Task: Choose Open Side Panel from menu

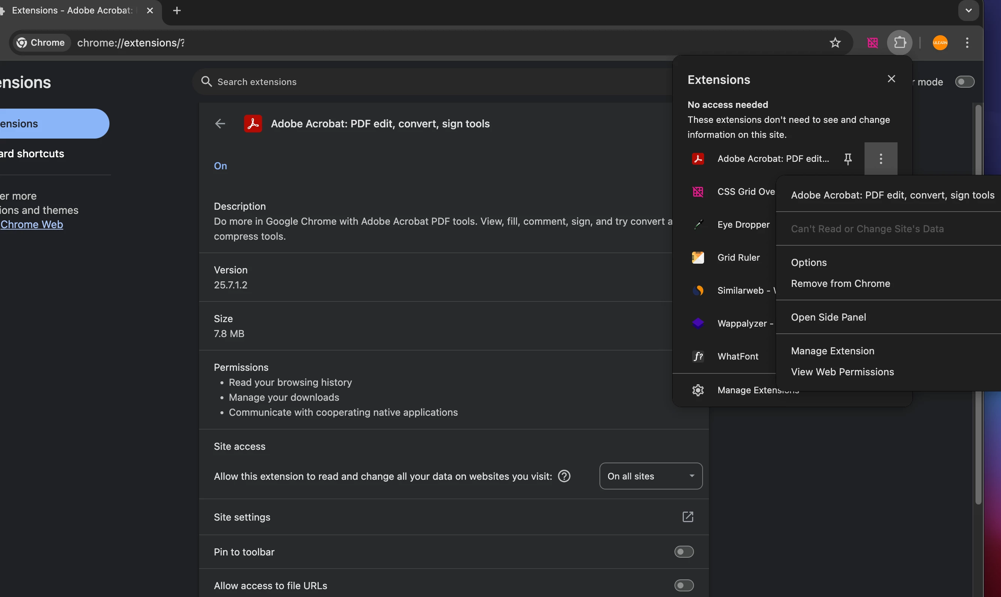Action: [828, 317]
